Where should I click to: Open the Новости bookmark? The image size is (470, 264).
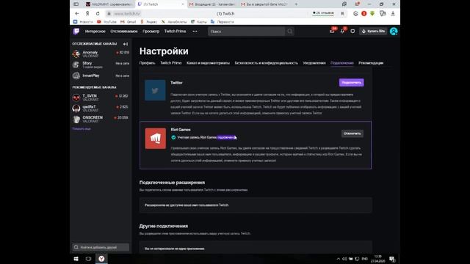(x=83, y=22)
